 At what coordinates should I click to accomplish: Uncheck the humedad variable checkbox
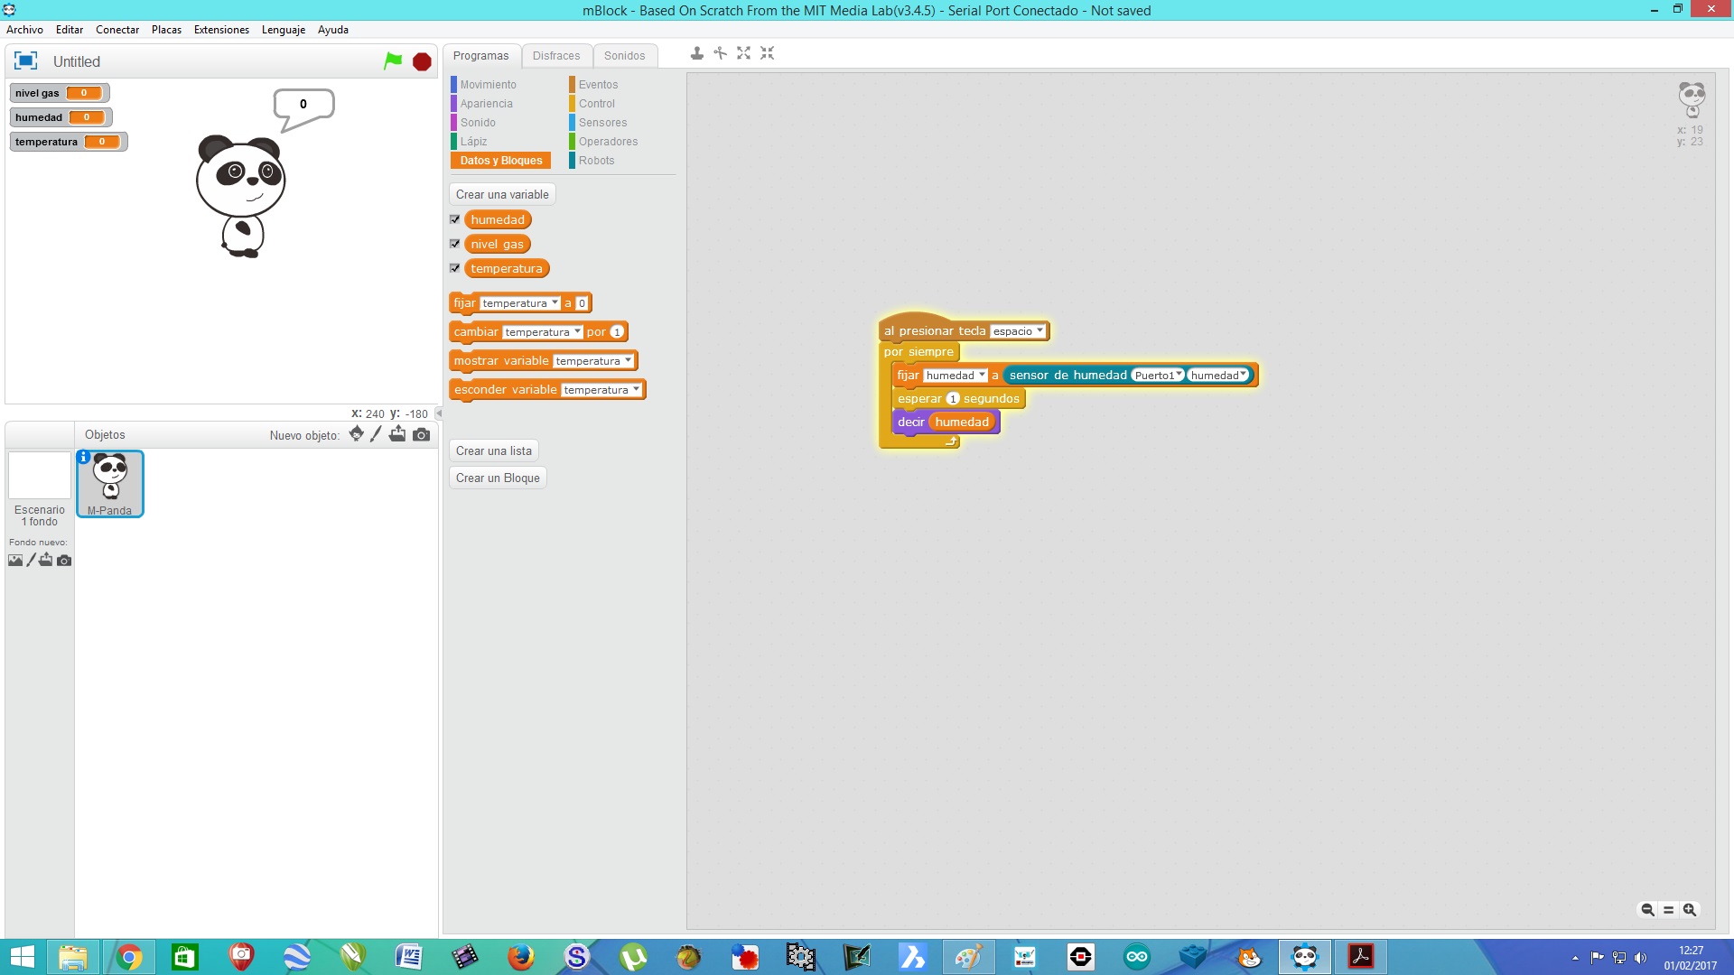point(455,219)
